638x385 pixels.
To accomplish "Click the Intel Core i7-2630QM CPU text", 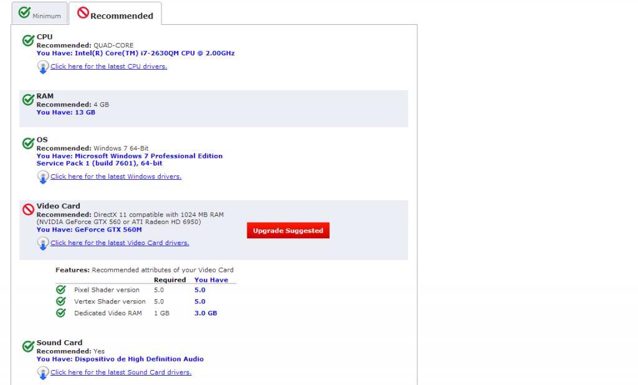I will point(155,53).
